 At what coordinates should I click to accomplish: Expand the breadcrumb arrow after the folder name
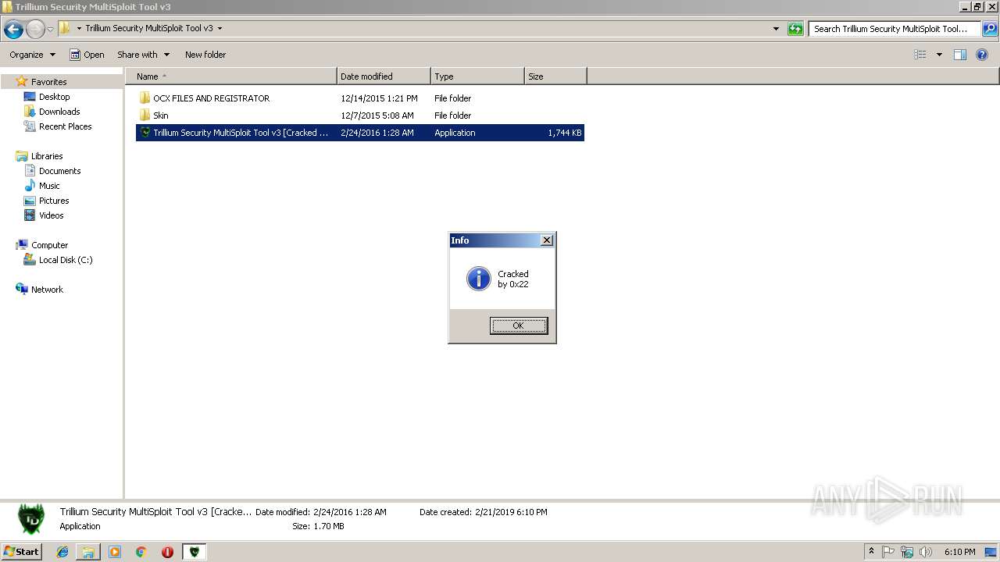[x=220, y=29]
